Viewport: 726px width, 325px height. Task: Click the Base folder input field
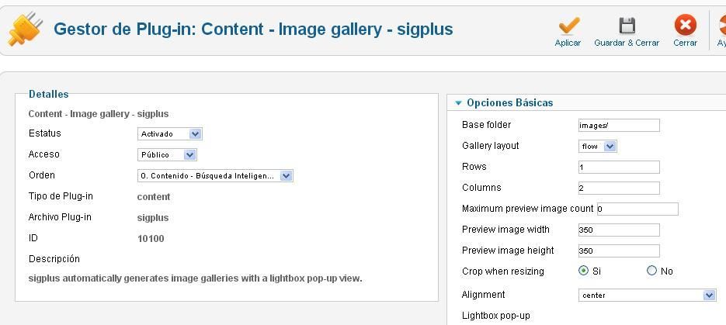[x=619, y=126]
